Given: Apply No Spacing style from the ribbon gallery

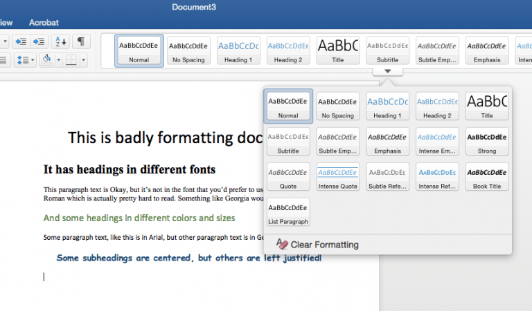Looking at the screenshot, I should tap(188, 50).
